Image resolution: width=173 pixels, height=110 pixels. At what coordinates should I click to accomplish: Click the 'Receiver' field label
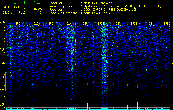click(x=56, y=10)
